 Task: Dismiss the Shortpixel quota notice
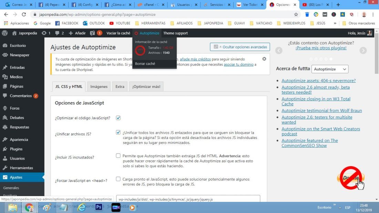tap(264, 59)
